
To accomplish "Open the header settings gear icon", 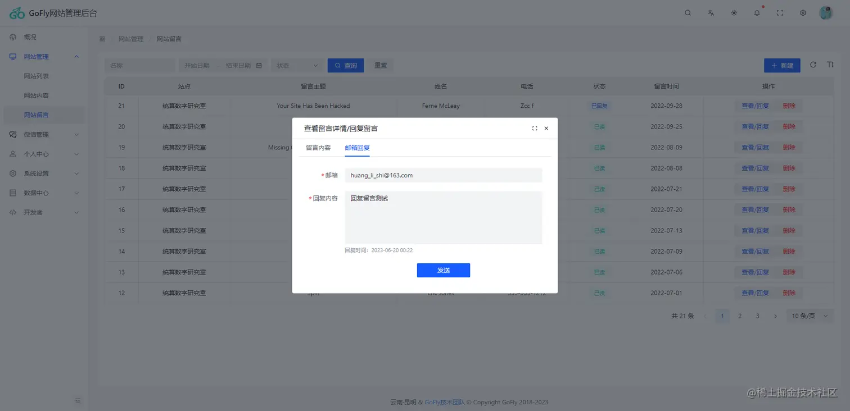I will (x=803, y=13).
